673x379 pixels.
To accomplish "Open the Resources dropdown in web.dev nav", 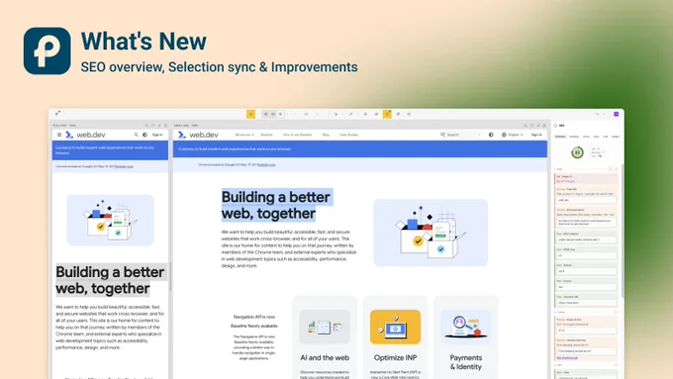I will pos(244,135).
